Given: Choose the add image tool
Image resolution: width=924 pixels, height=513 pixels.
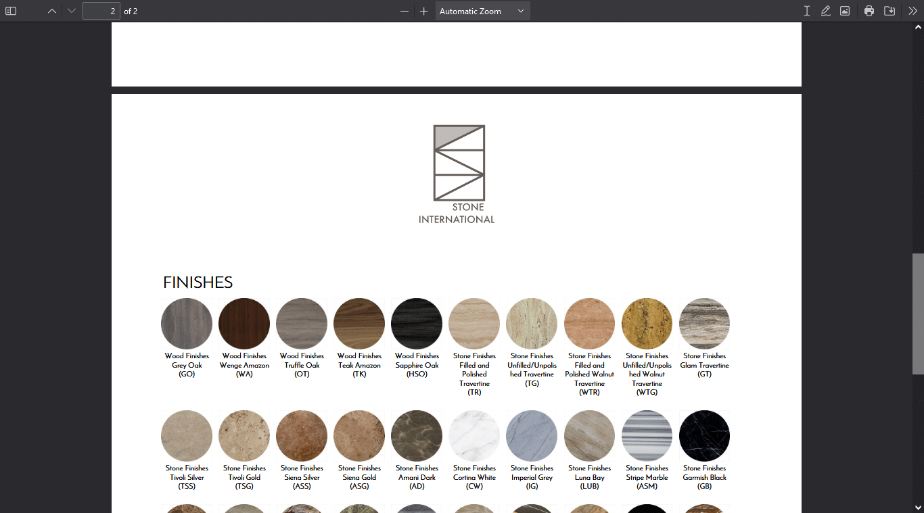Looking at the screenshot, I should tap(845, 11).
